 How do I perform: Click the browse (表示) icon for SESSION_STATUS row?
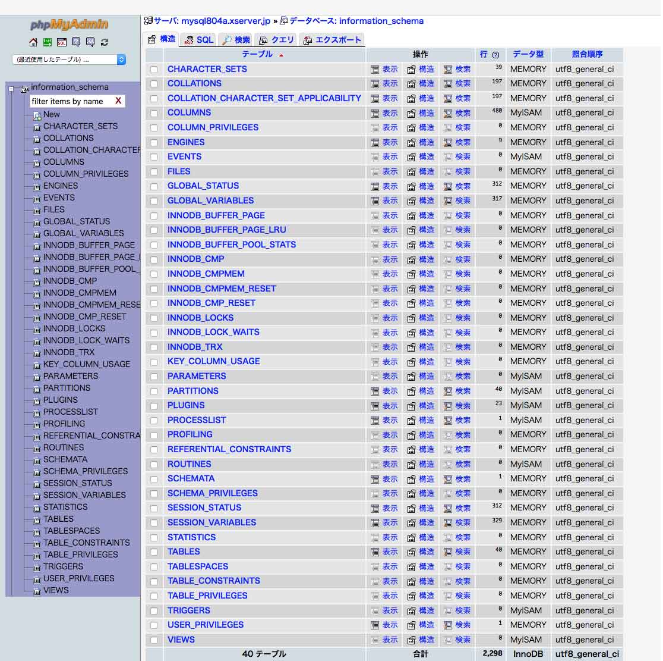point(375,509)
